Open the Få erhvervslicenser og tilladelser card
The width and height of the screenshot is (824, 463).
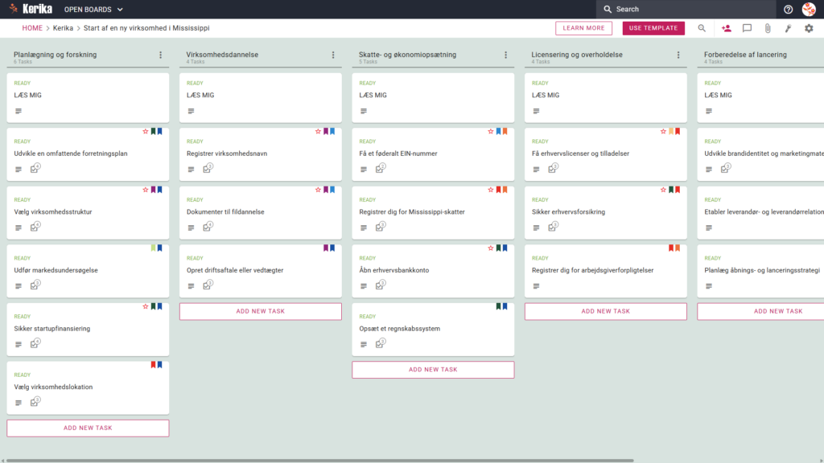[x=605, y=154]
